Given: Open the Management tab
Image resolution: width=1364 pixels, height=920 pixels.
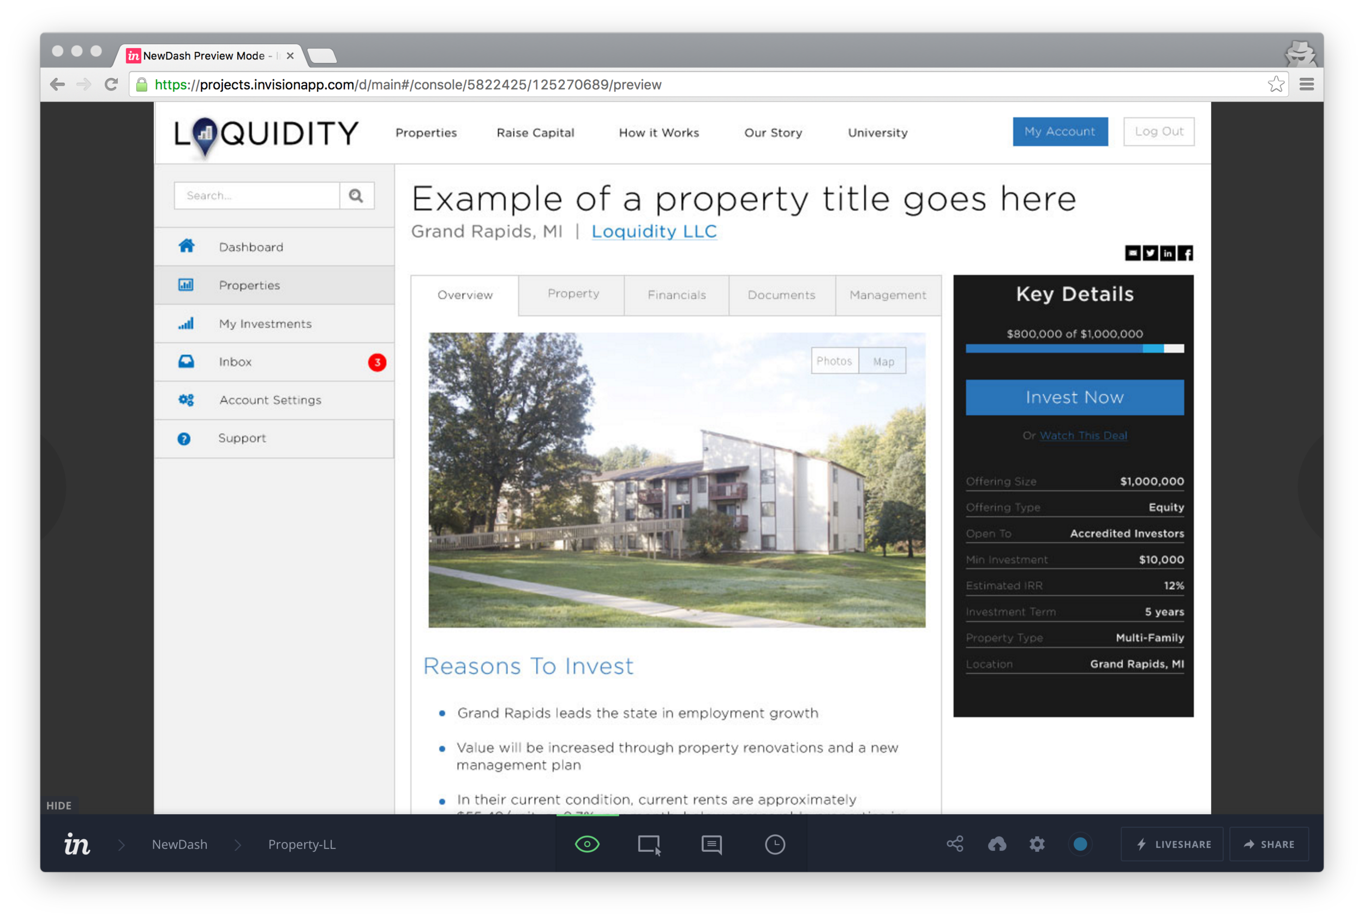Looking at the screenshot, I should point(888,295).
